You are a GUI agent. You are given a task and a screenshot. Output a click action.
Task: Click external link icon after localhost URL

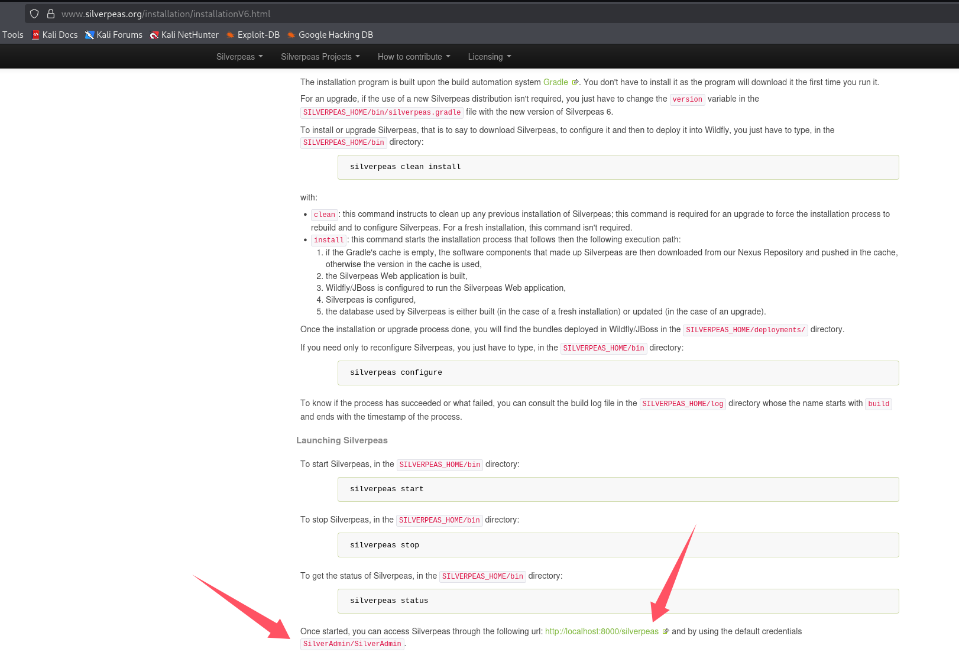(x=666, y=631)
